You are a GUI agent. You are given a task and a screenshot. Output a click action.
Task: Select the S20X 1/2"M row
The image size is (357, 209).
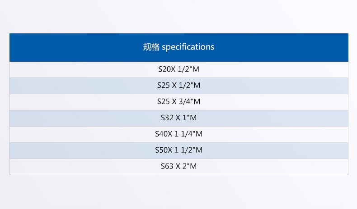coord(178,69)
